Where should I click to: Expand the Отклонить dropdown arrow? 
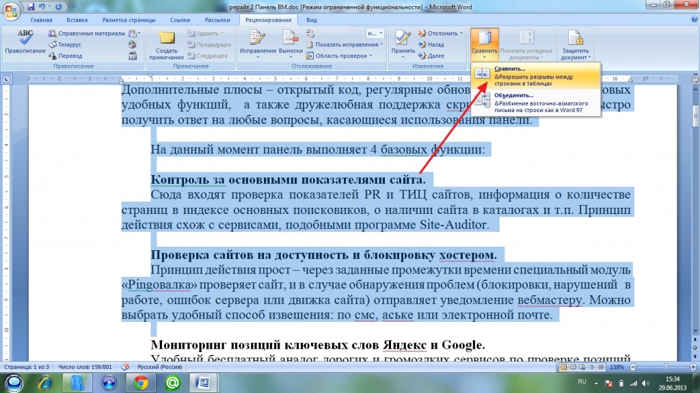point(461,33)
